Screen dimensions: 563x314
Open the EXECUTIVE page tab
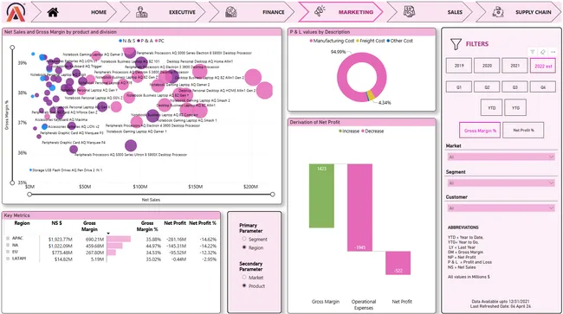pos(163,12)
